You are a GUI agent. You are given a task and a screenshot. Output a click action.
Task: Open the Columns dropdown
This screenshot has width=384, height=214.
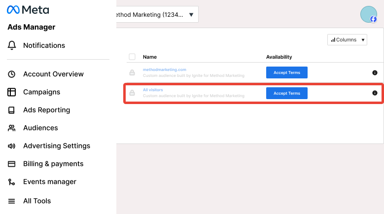[x=347, y=39]
